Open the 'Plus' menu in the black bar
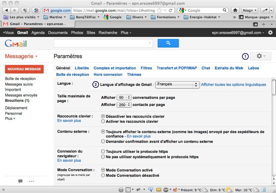This screenshot has height=193, width=276. point(126,32)
